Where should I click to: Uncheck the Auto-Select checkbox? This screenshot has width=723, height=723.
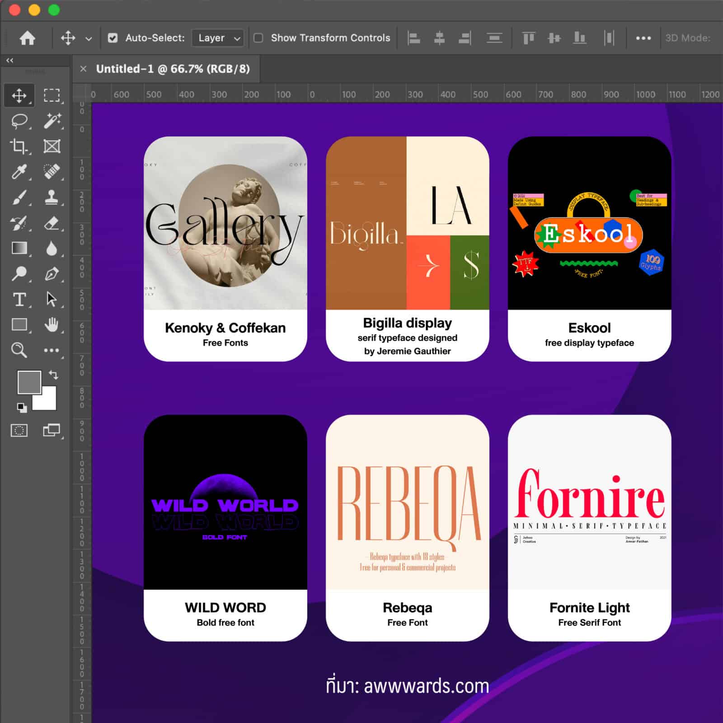click(113, 38)
